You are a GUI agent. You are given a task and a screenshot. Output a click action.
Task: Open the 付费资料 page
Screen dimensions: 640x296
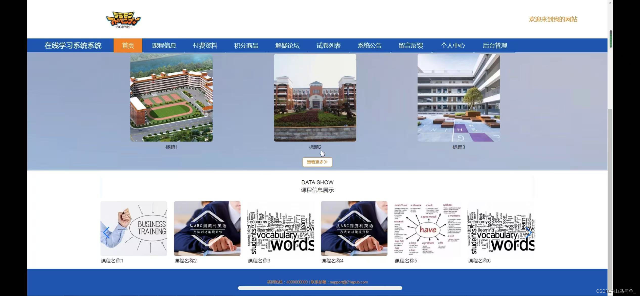[205, 46]
